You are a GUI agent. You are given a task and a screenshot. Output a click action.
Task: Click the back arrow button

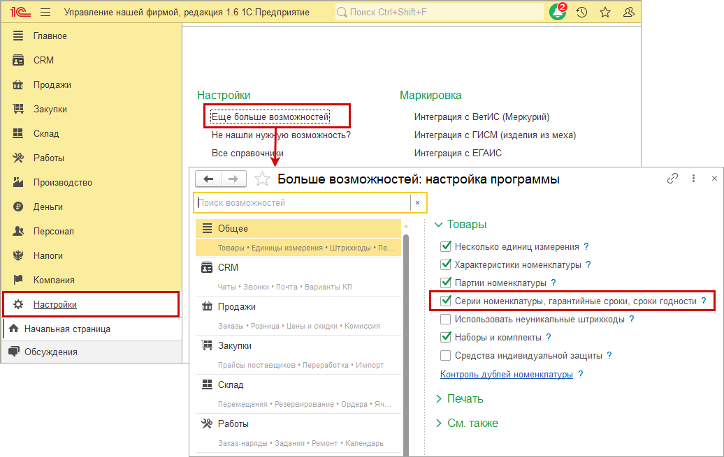coord(208,179)
